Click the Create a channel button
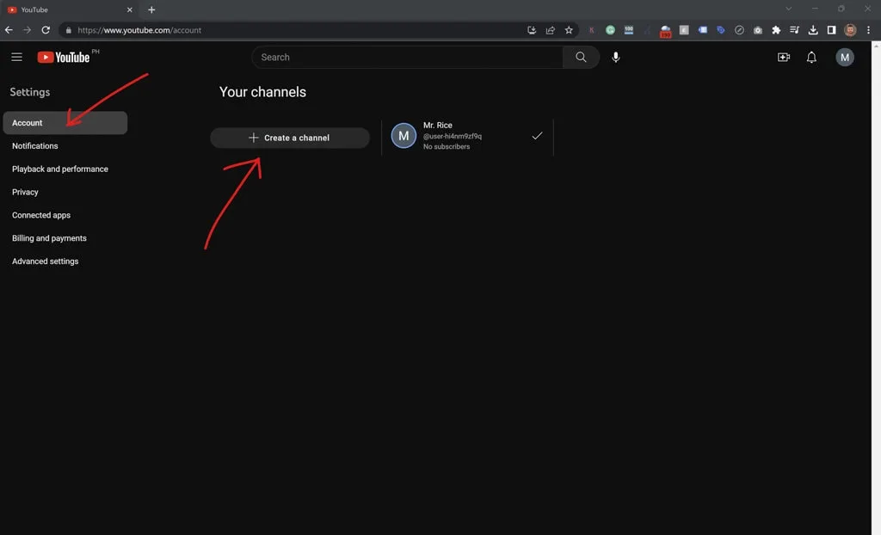The width and height of the screenshot is (881, 535). coord(290,138)
